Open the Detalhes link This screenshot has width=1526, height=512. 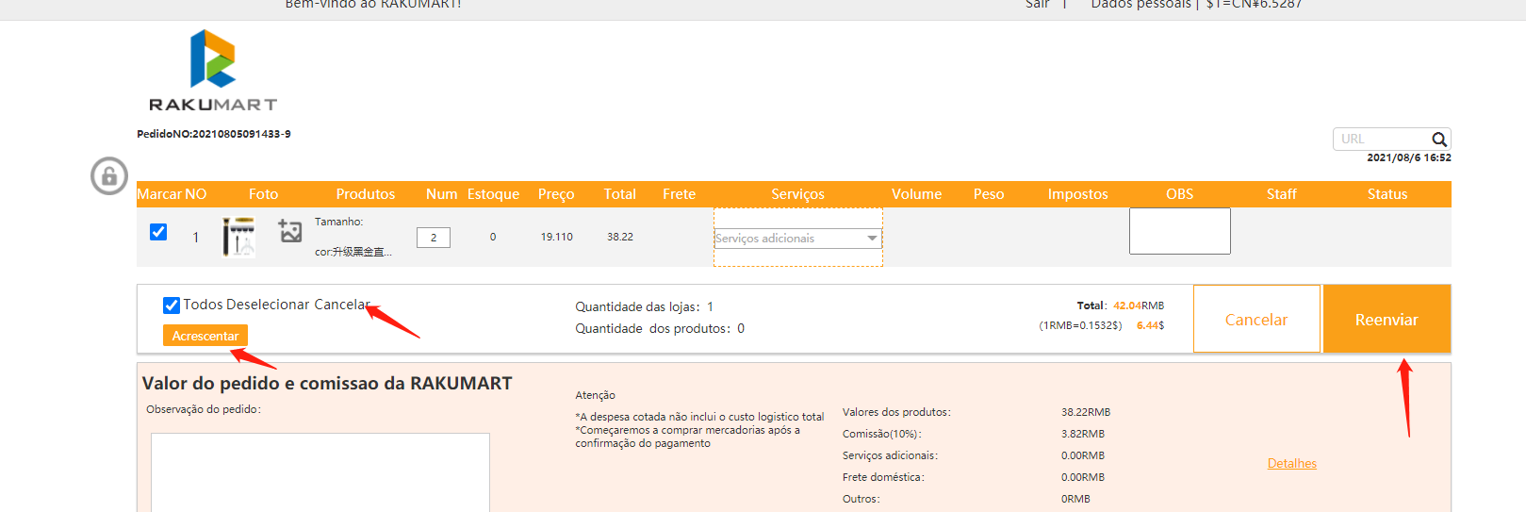1292,463
